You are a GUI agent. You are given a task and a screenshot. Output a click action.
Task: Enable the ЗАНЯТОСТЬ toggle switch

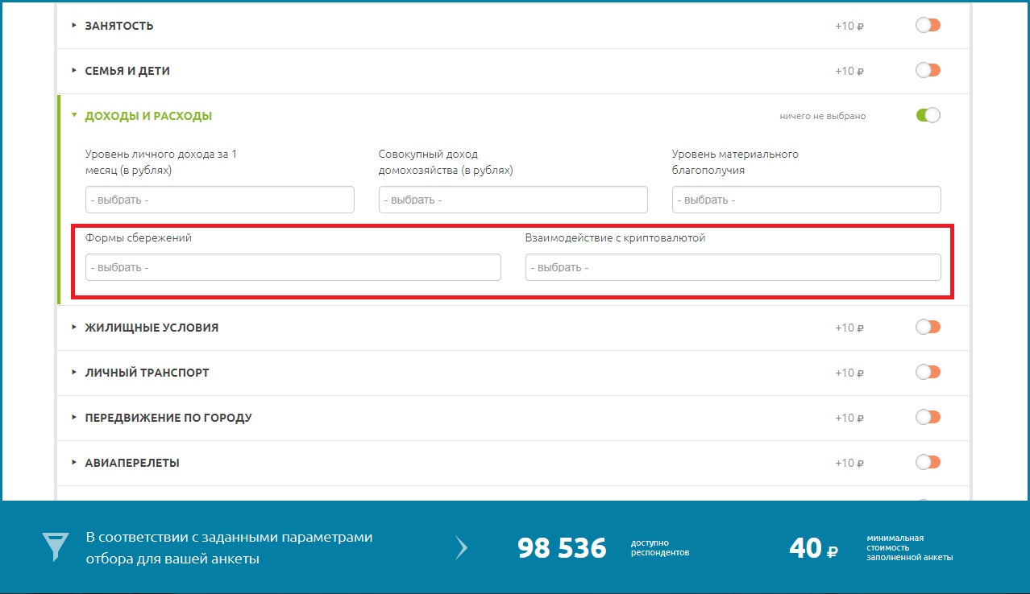tap(928, 26)
